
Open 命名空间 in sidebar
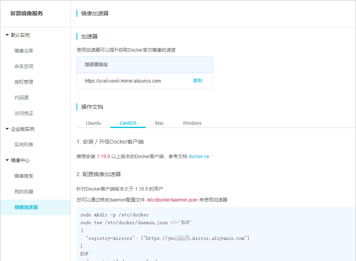pyautogui.click(x=24, y=67)
